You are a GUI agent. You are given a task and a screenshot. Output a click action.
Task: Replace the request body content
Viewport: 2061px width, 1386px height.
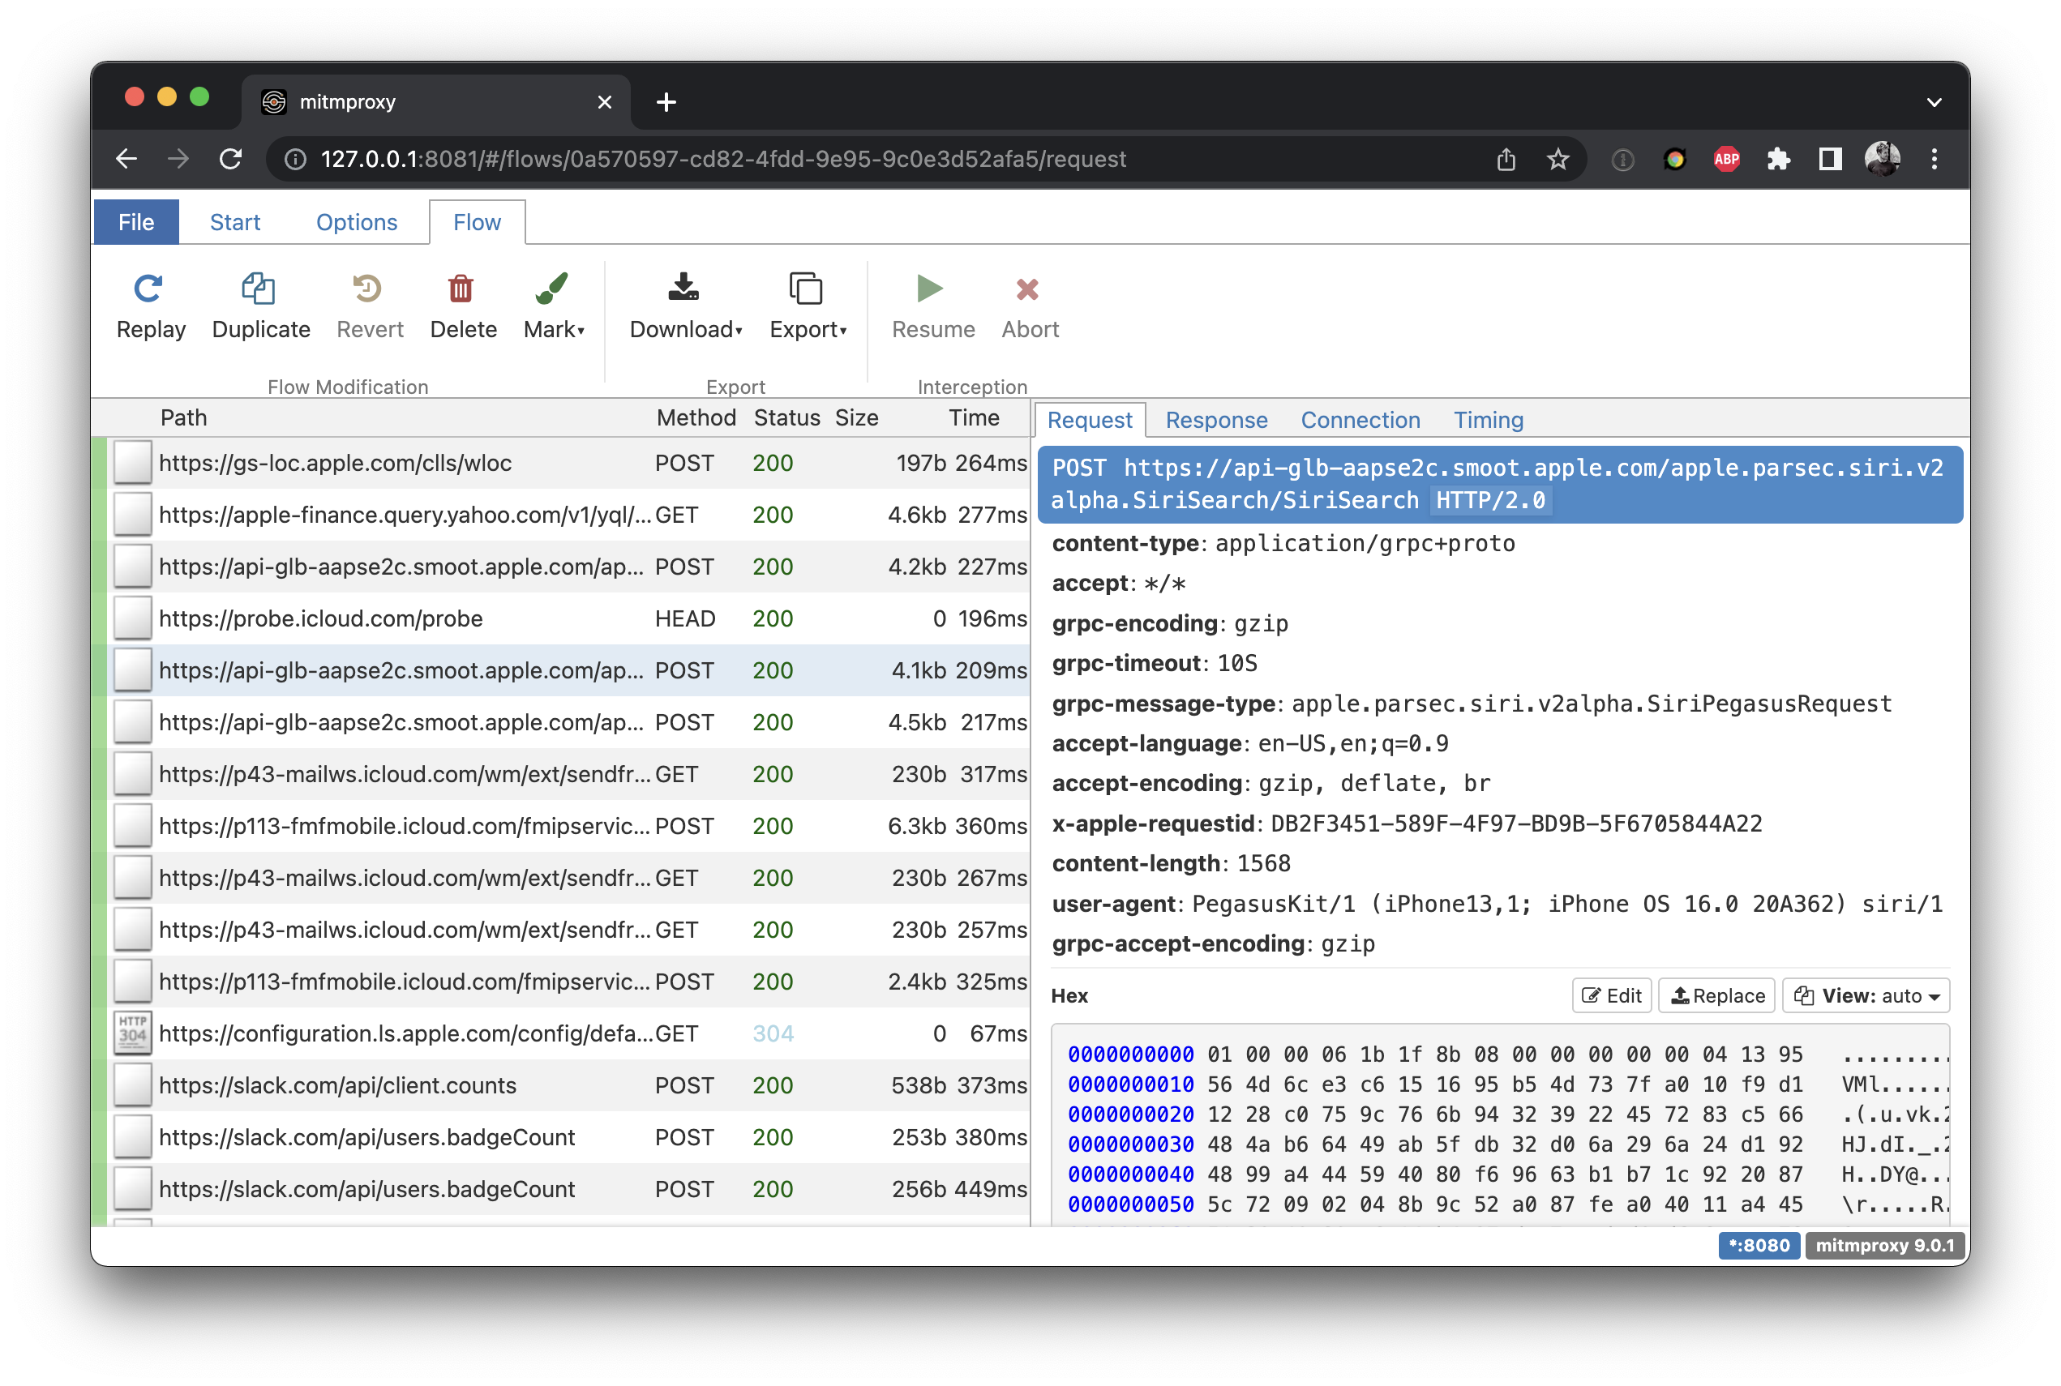1716,995
